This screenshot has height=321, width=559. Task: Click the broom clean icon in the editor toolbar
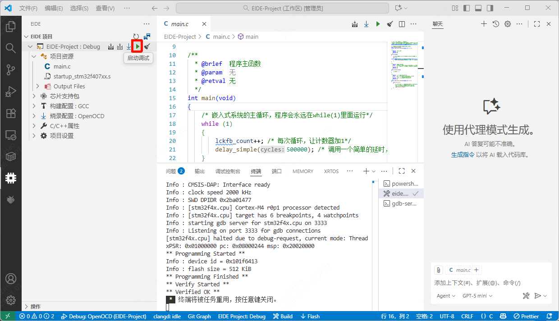[x=390, y=24]
